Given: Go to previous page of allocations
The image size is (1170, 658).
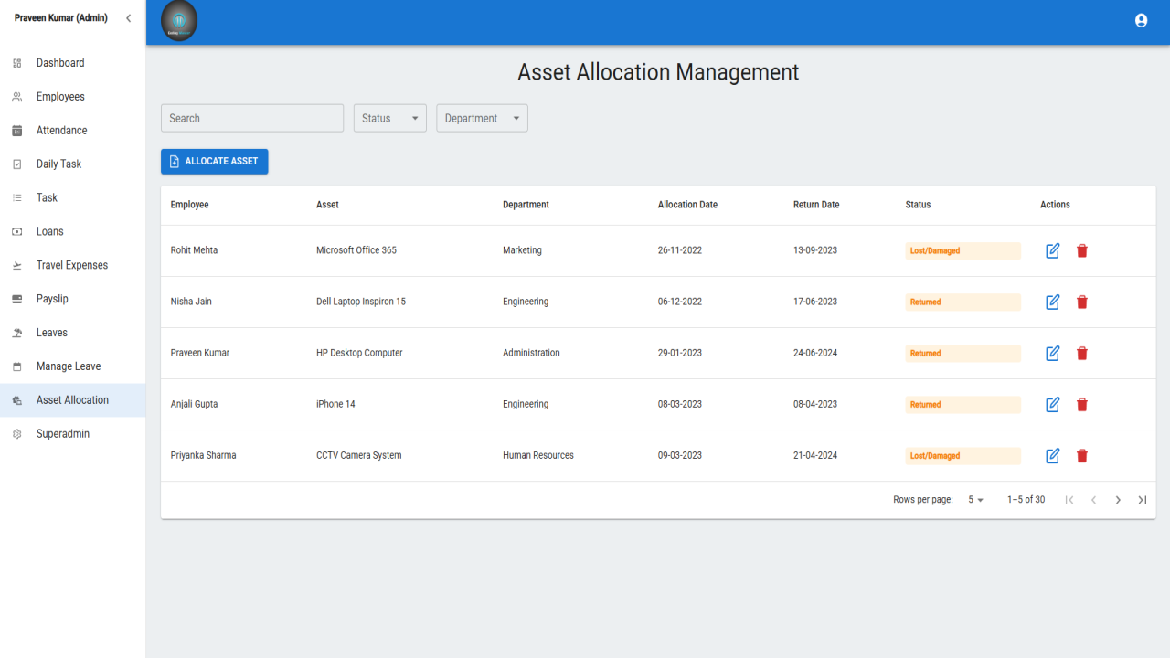Looking at the screenshot, I should coord(1093,500).
